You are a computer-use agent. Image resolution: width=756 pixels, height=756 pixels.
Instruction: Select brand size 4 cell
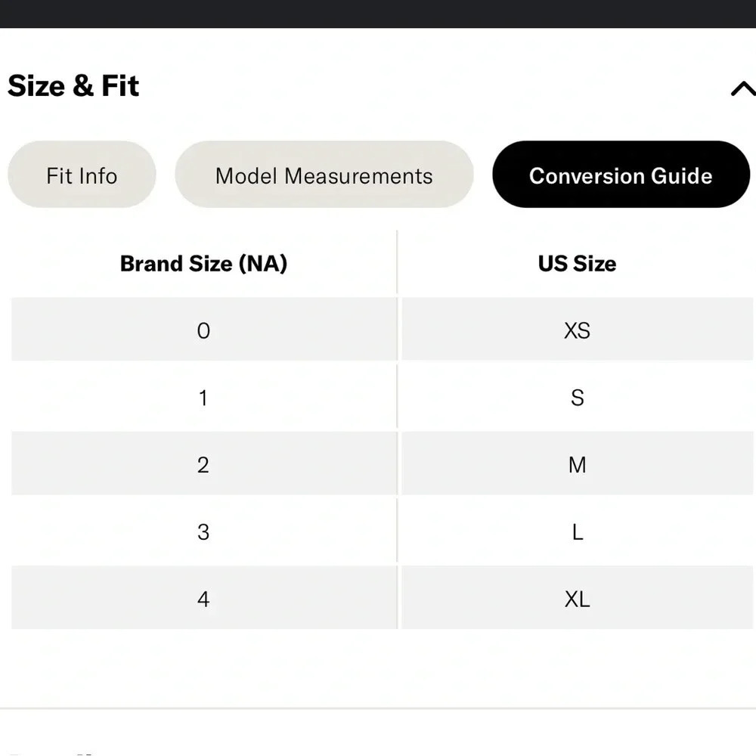(x=203, y=599)
